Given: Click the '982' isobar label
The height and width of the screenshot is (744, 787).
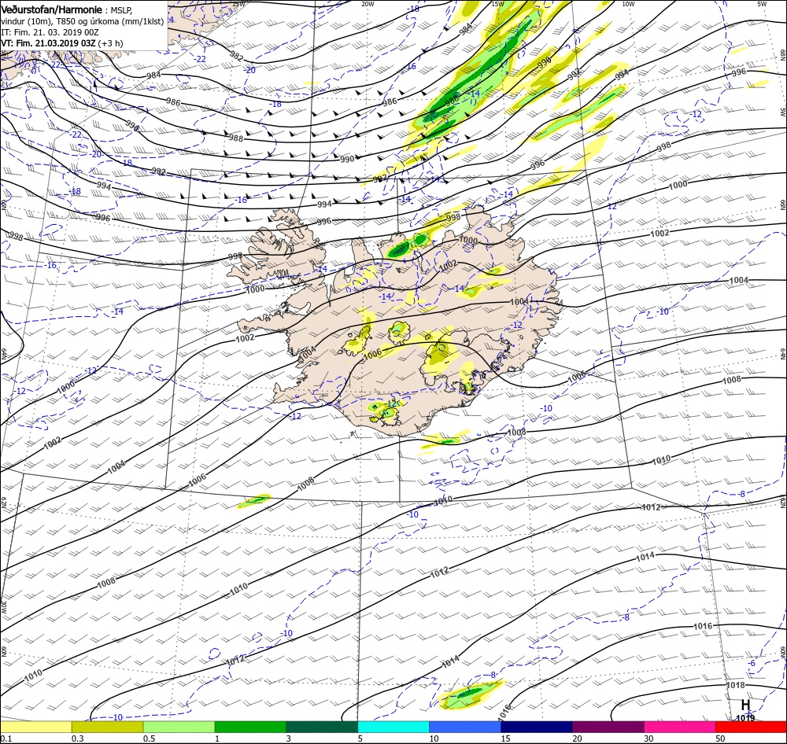Looking at the screenshot, I should click(x=236, y=56).
